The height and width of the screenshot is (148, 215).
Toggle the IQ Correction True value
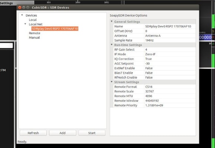[170, 59]
